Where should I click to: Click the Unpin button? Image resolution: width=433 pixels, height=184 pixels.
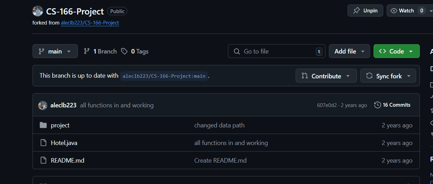click(x=365, y=11)
